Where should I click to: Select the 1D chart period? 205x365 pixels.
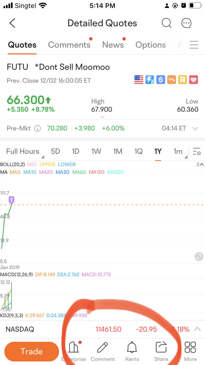pyautogui.click(x=75, y=151)
